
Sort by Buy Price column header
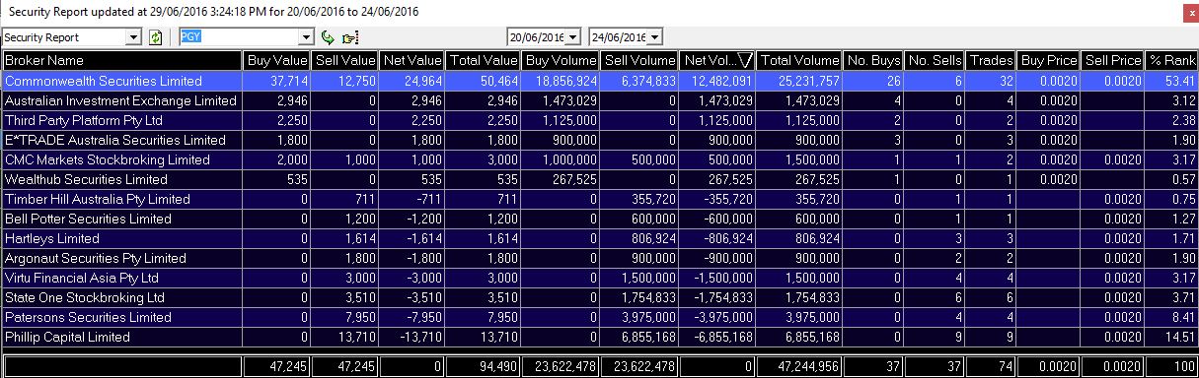1050,60
